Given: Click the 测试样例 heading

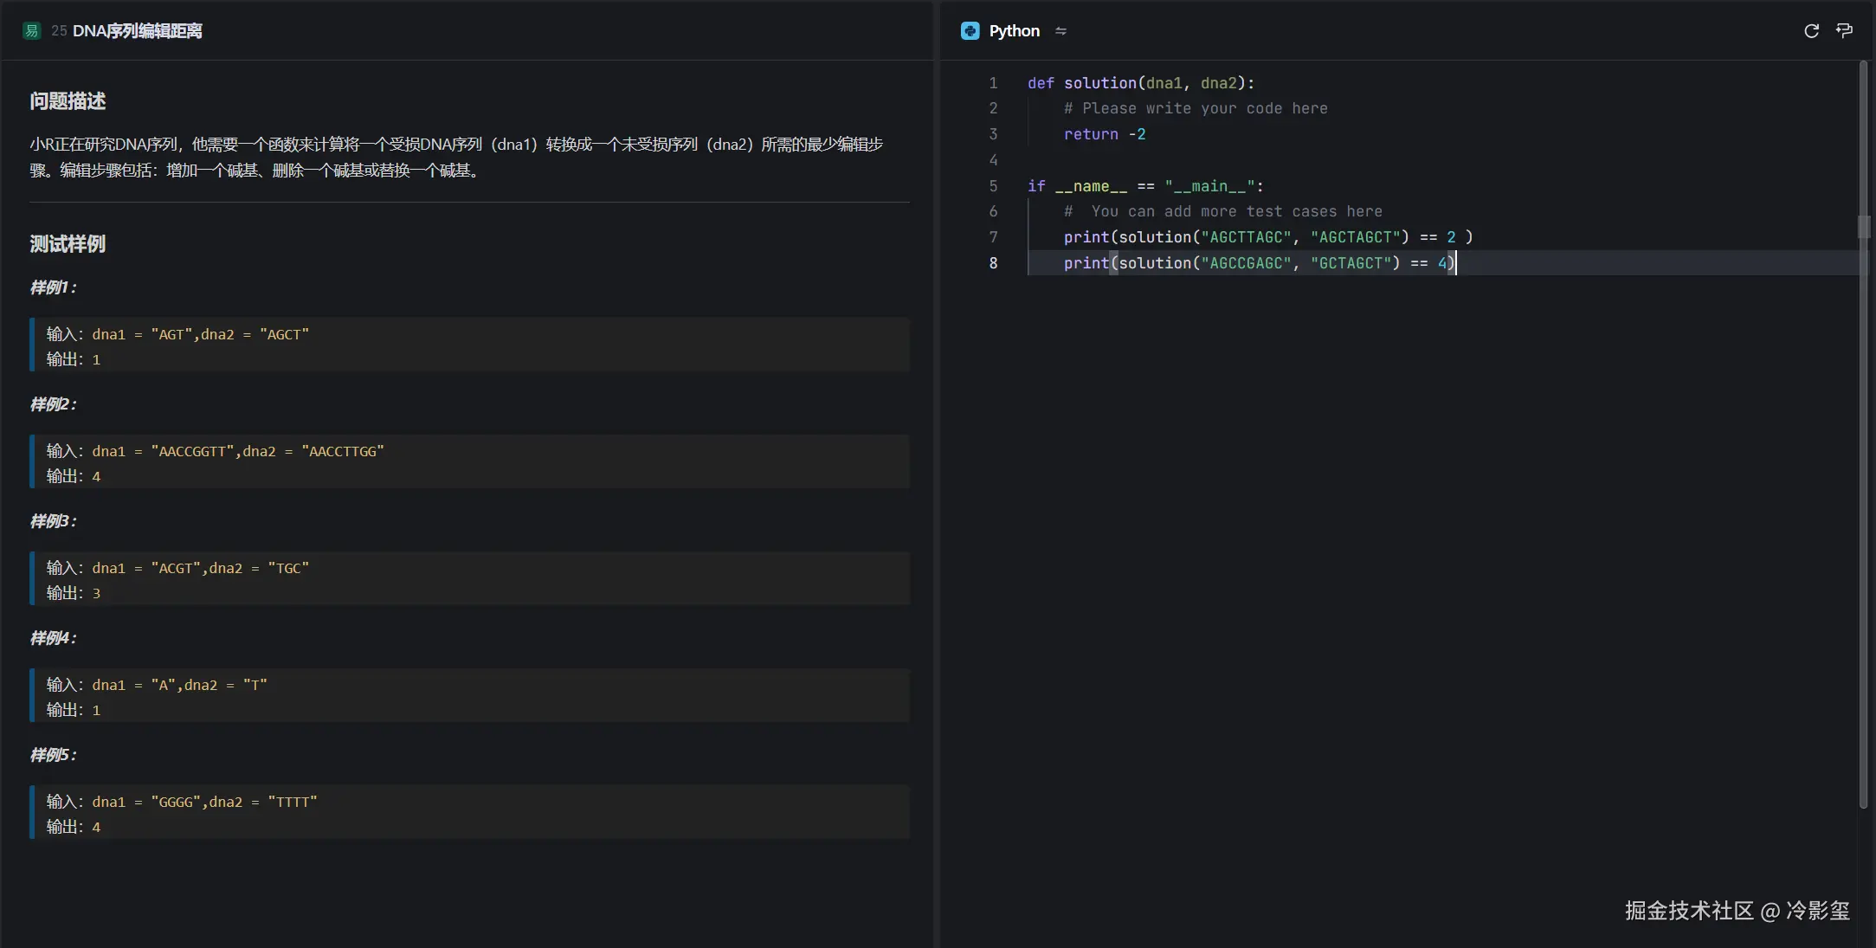Looking at the screenshot, I should click(68, 244).
